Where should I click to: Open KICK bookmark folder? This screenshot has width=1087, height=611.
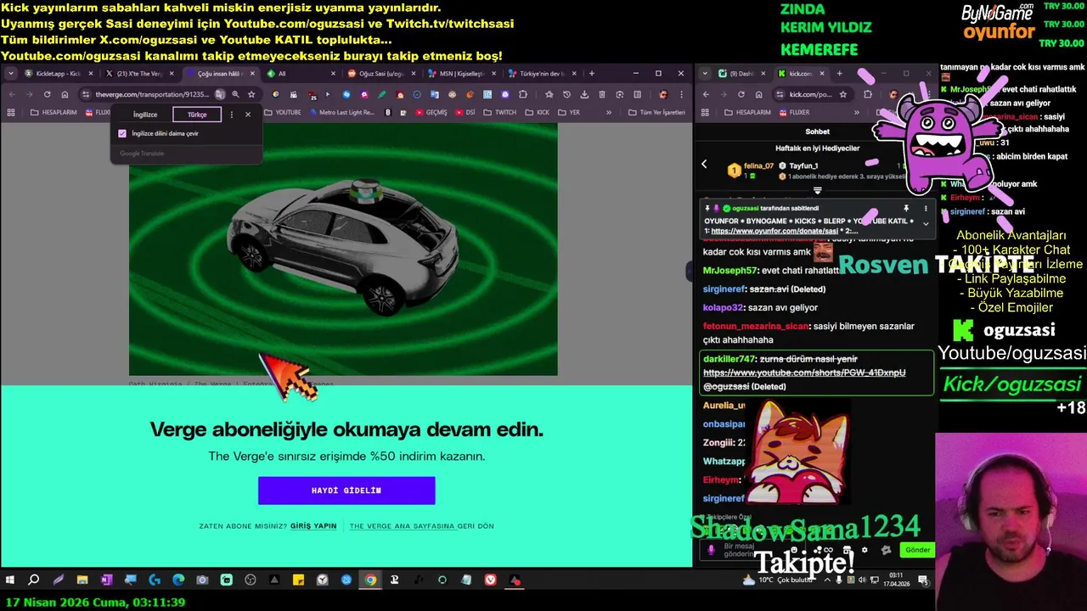coord(537,112)
